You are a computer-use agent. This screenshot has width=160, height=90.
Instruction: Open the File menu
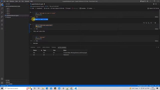point(4,1)
